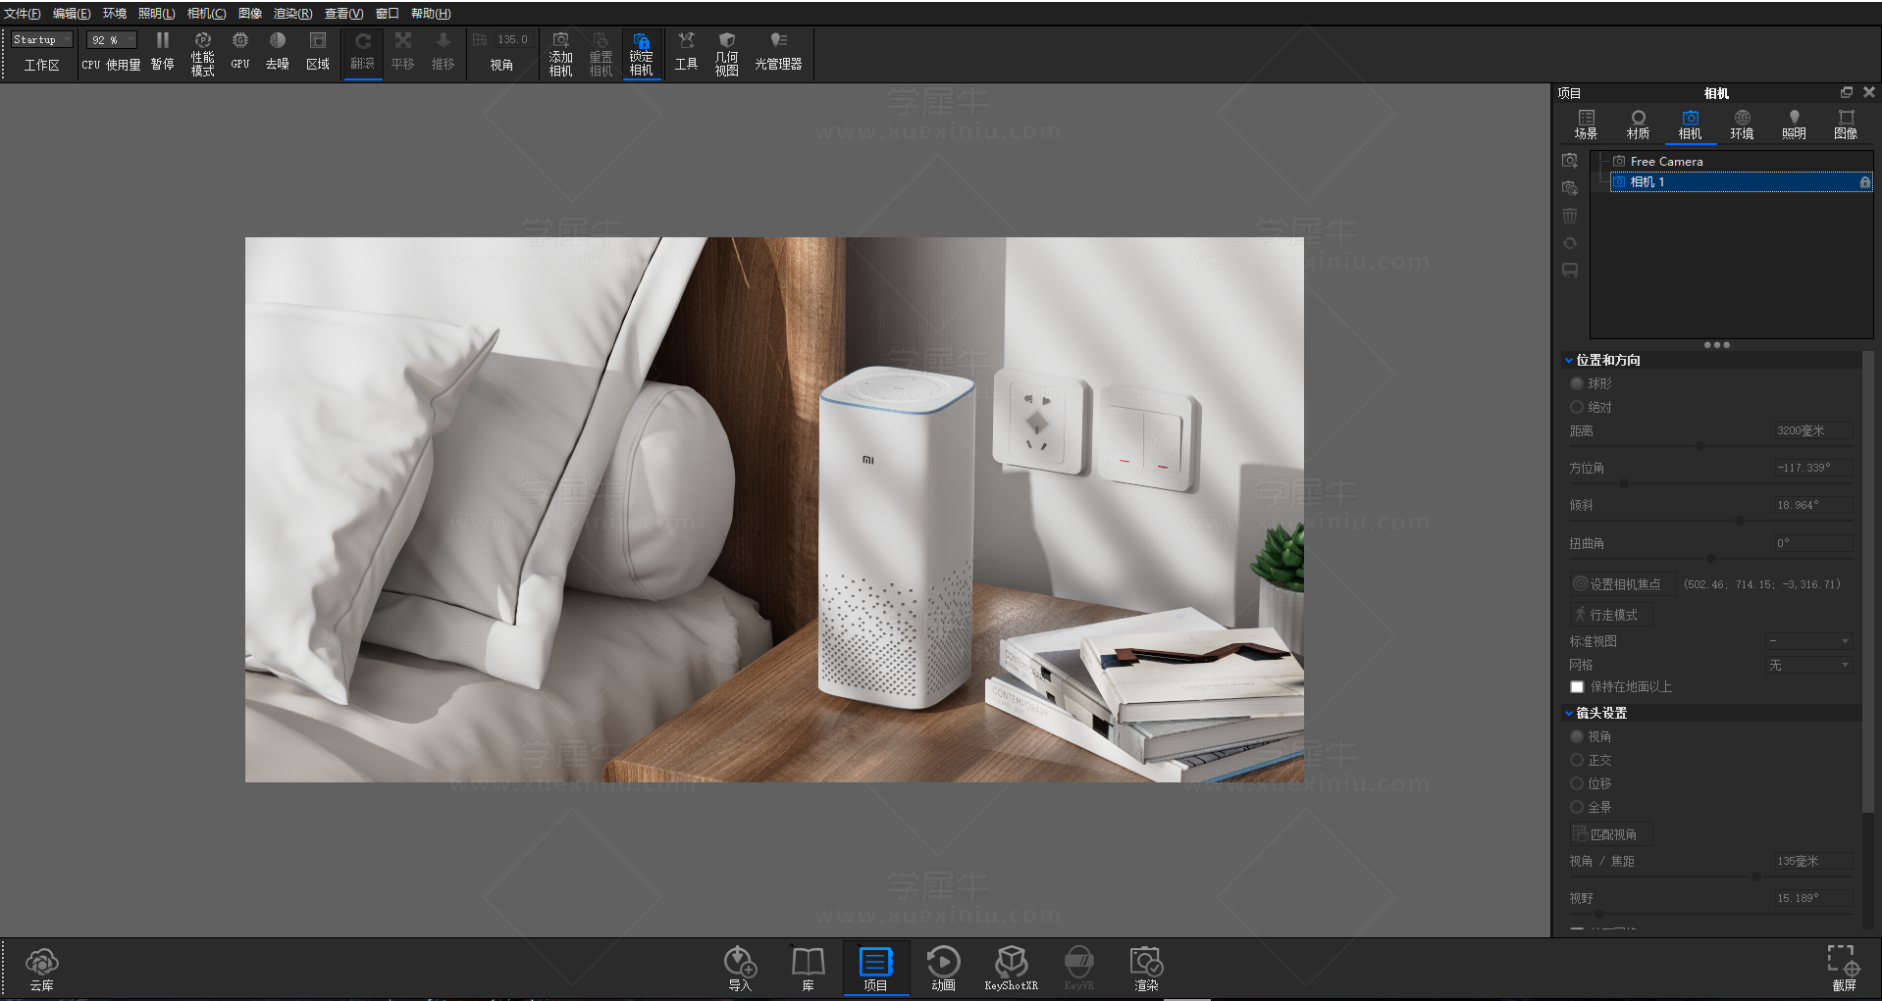The width and height of the screenshot is (1882, 1001).
Task: Click 匹配视角 match perspective button
Action: [x=1610, y=834]
